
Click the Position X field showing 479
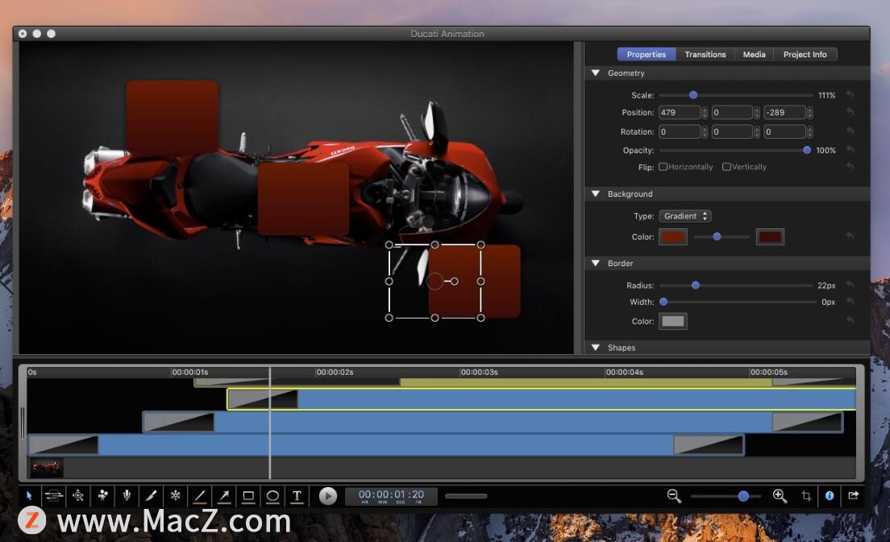(680, 112)
